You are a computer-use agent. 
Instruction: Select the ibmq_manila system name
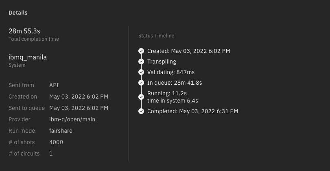tap(28, 57)
